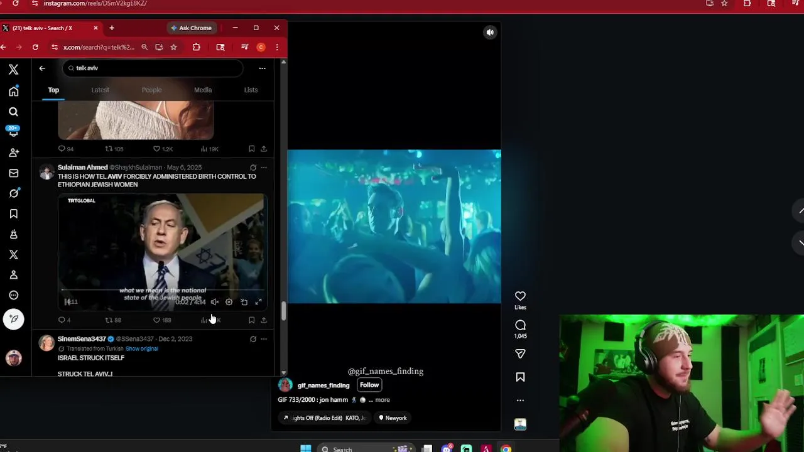Expand reel caption with more link
This screenshot has height=452, width=804.
click(383, 400)
